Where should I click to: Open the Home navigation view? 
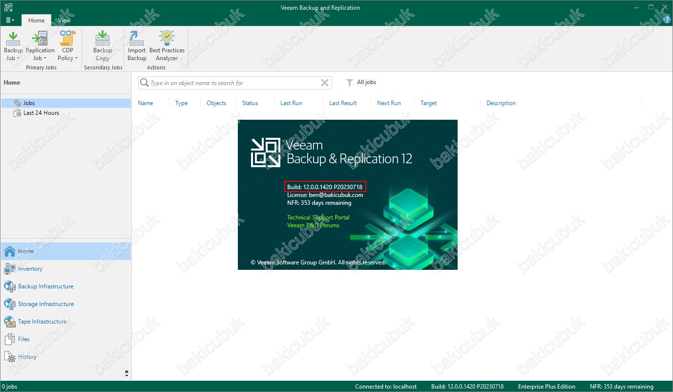[x=66, y=251]
